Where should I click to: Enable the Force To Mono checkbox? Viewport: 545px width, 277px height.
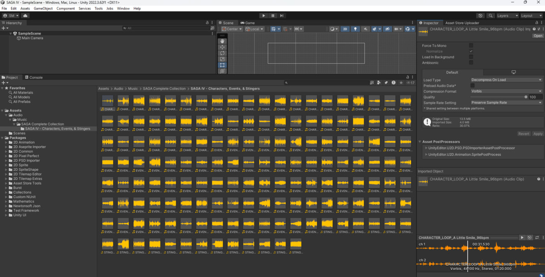click(x=471, y=45)
